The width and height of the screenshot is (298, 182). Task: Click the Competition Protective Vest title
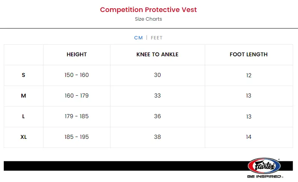[x=148, y=10]
